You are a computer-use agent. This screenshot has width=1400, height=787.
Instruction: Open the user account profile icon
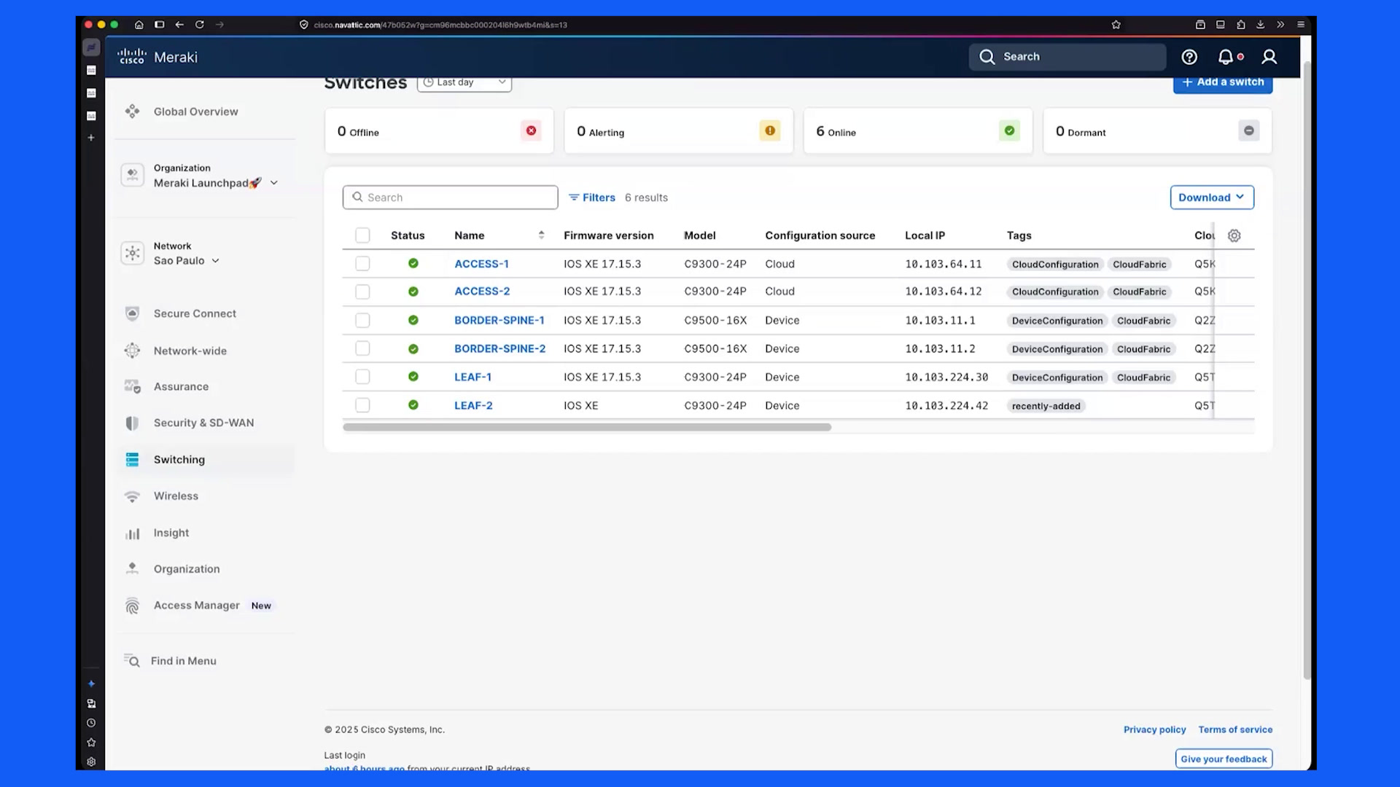point(1269,57)
